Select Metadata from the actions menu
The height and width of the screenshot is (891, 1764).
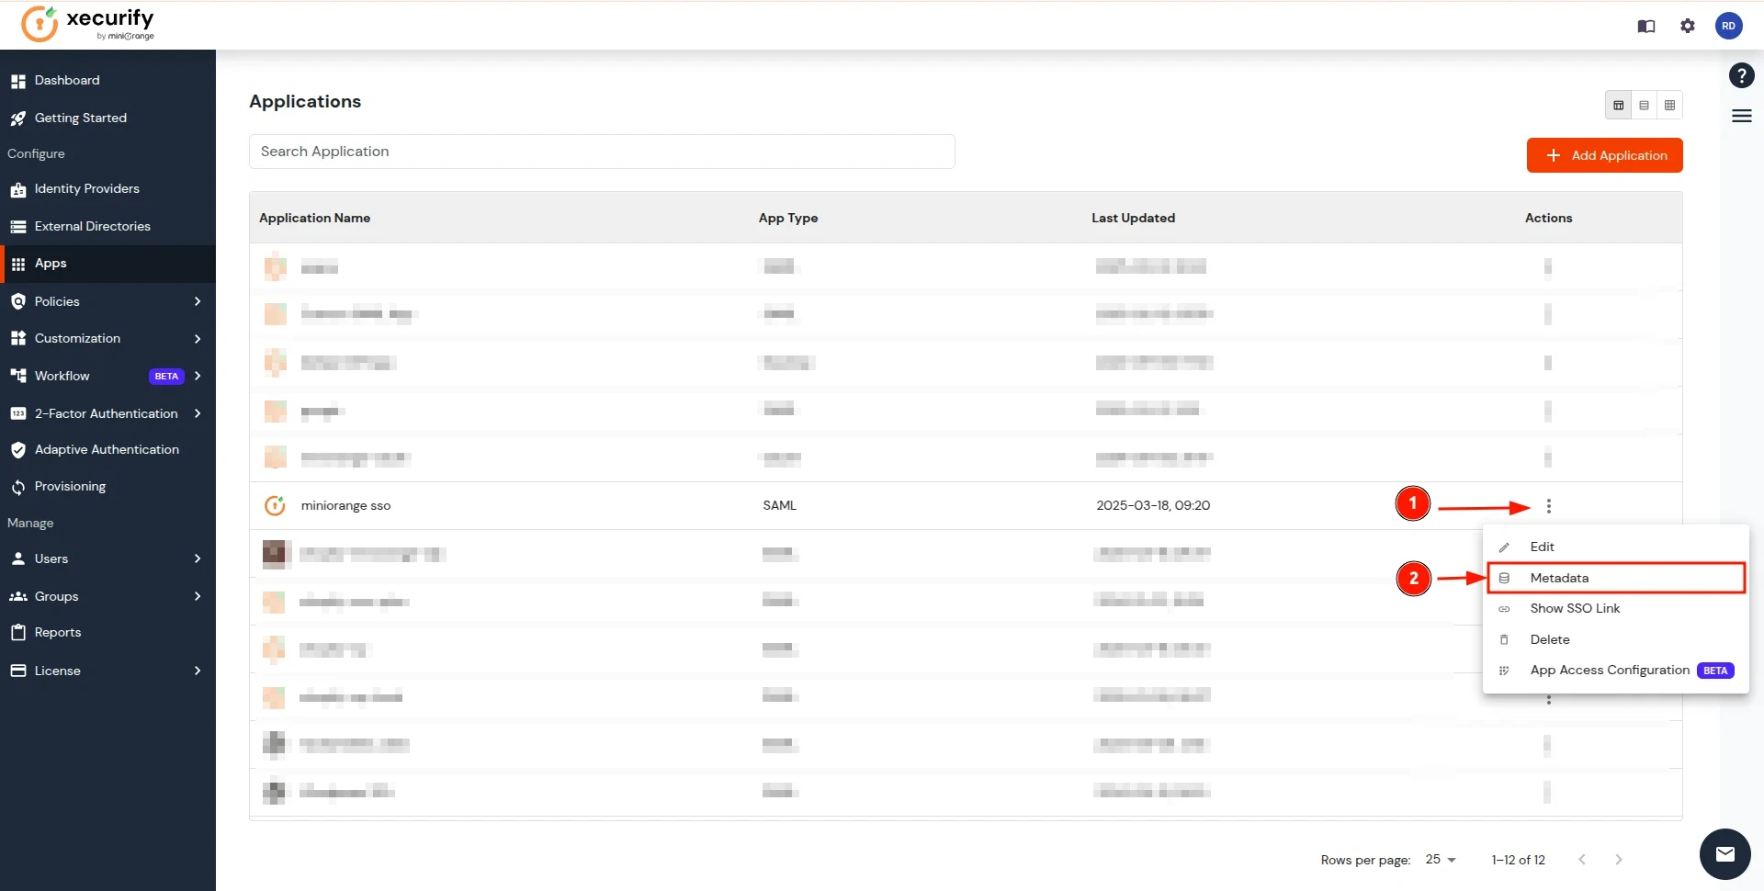[1559, 578]
